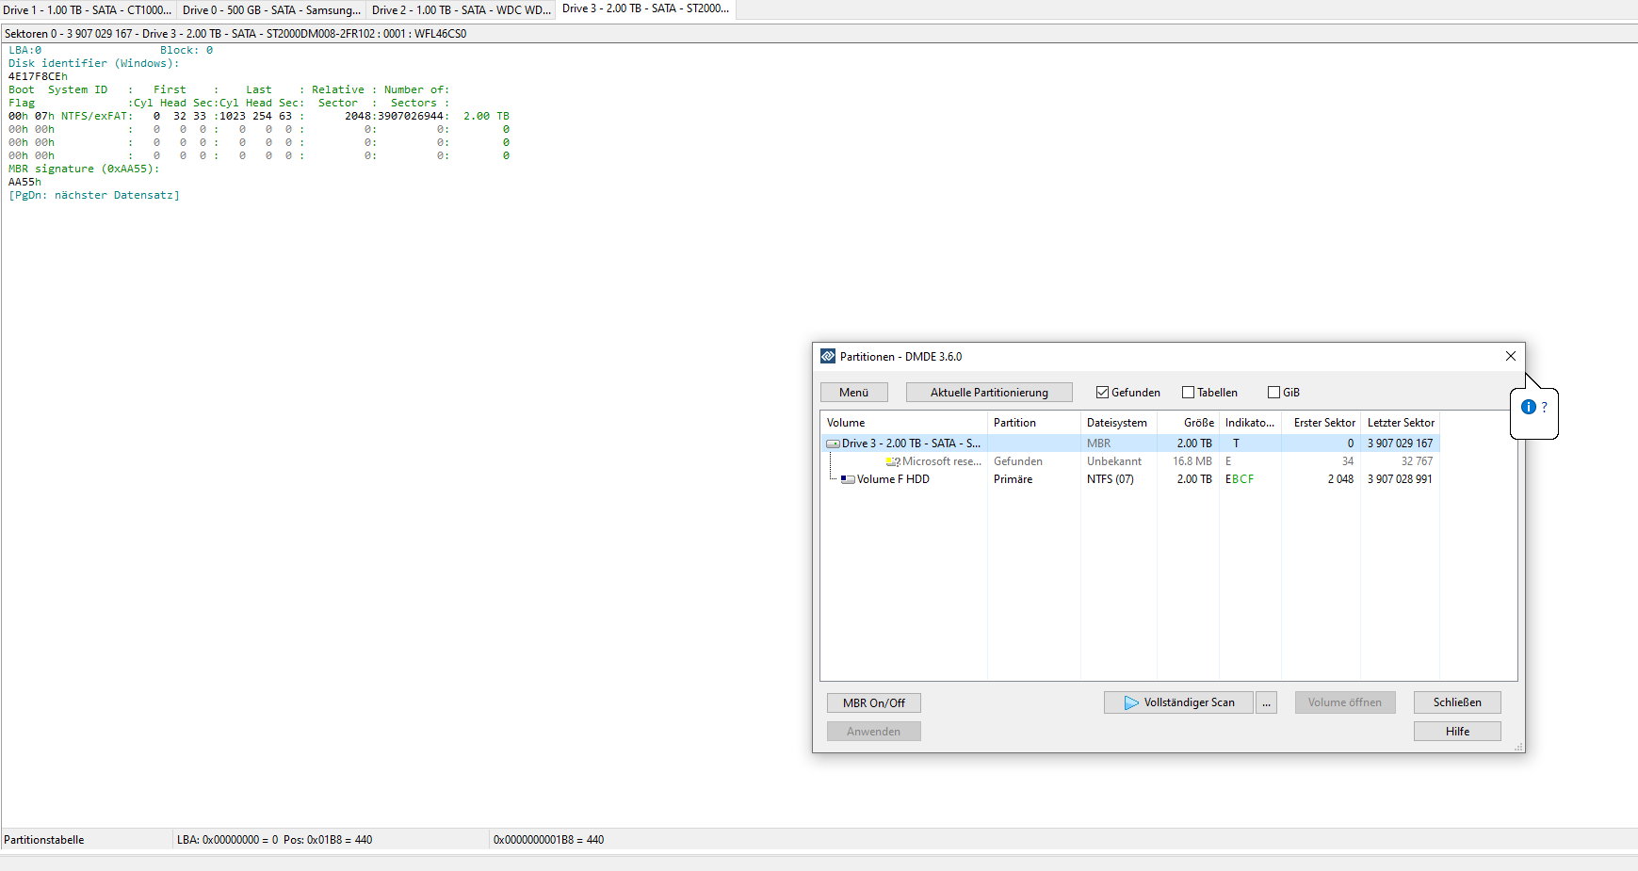Click the Schließen button
This screenshot has height=871, width=1638.
pos(1457,702)
